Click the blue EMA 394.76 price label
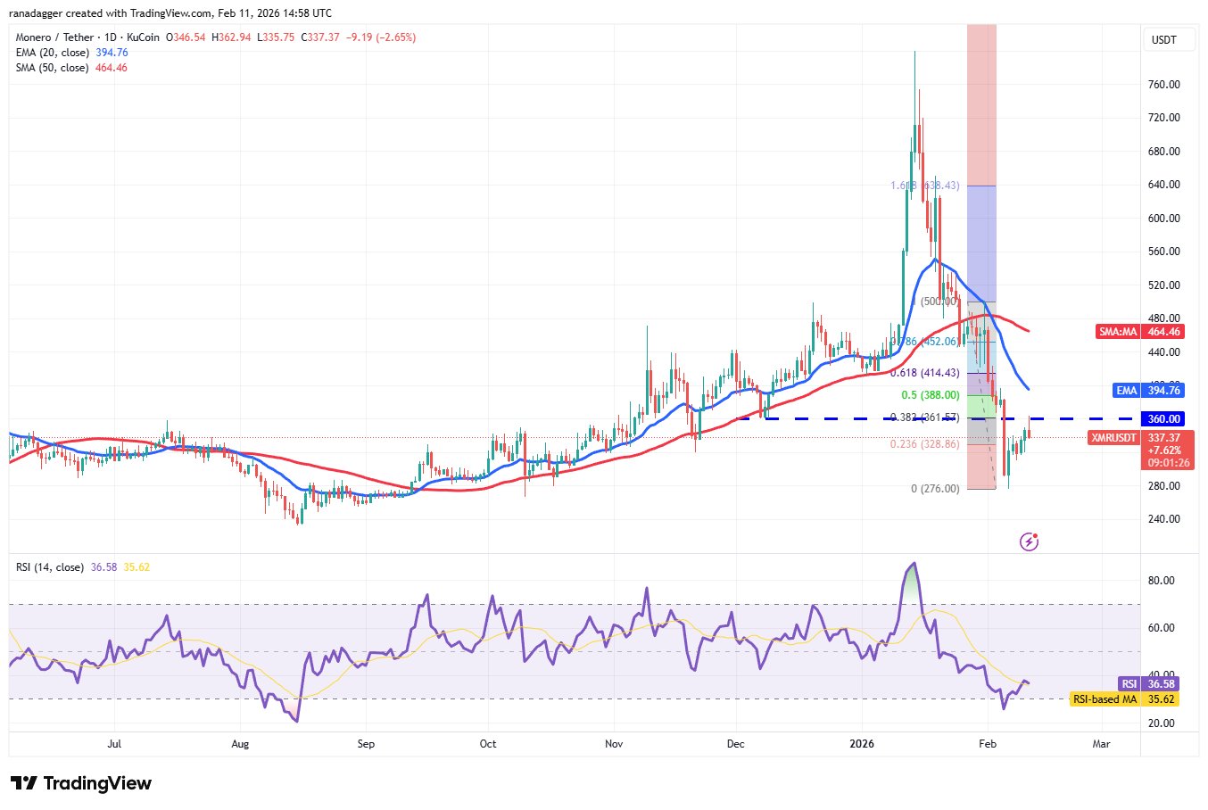This screenshot has height=810, width=1208. (x=1149, y=391)
